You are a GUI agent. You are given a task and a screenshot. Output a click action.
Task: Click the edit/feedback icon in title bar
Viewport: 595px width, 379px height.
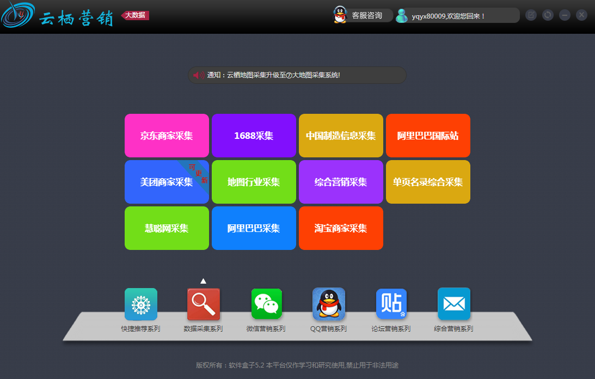click(x=531, y=15)
